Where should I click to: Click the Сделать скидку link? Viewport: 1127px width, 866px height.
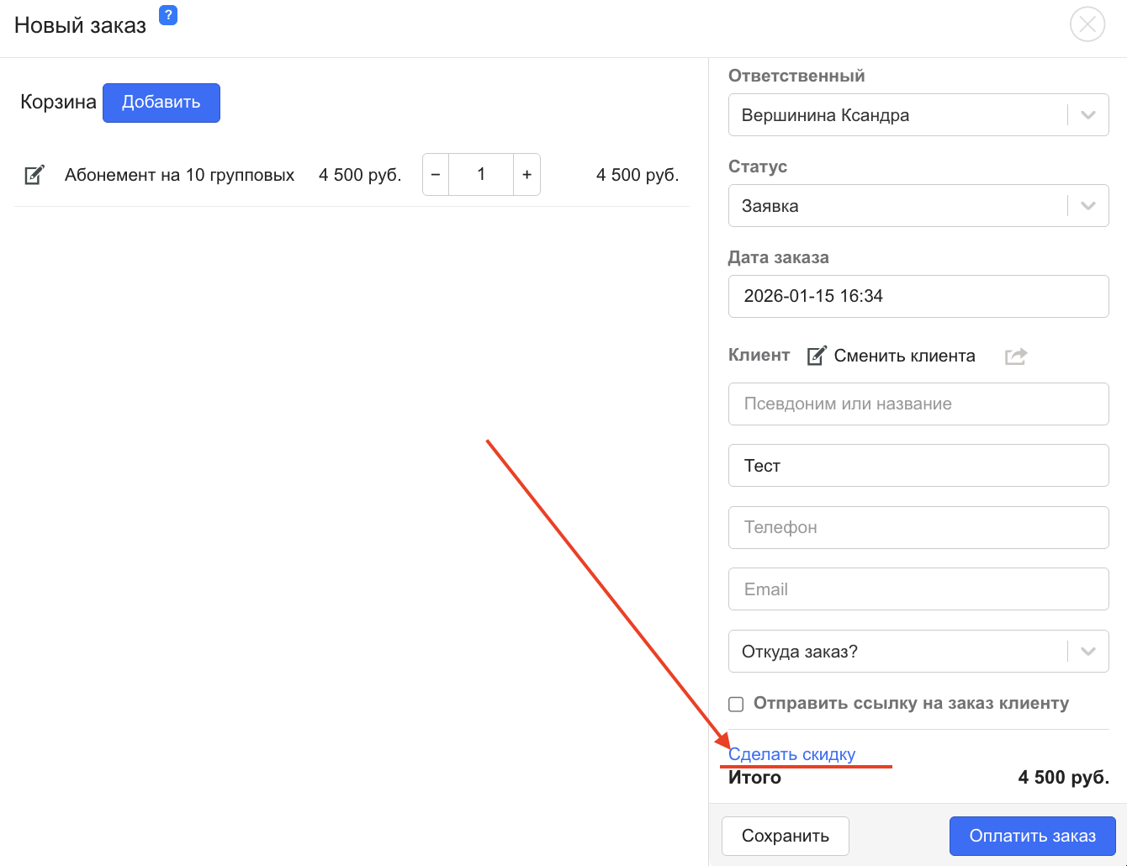click(x=791, y=754)
